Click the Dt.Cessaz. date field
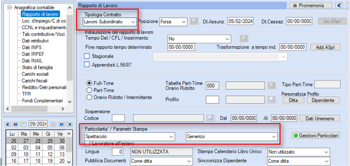The image size is (350, 166). click(299, 22)
